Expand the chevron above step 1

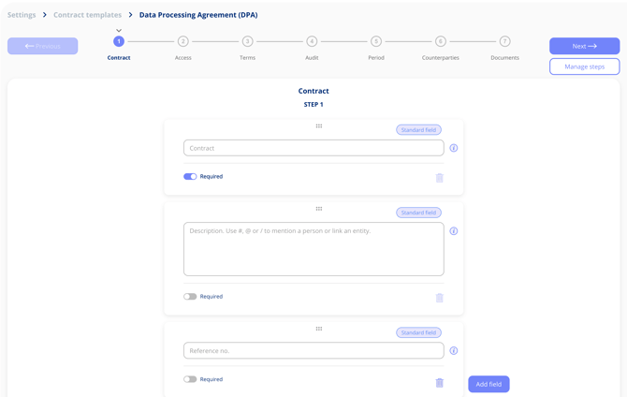point(119,30)
